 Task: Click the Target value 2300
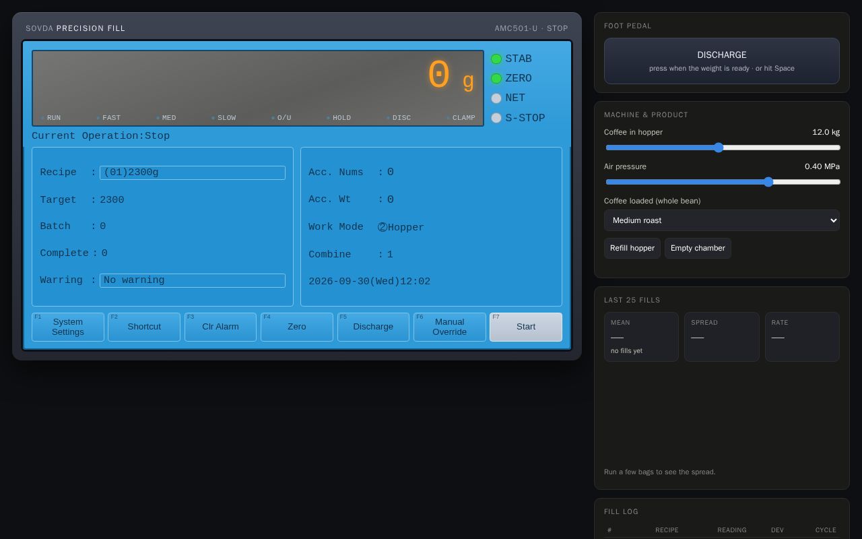point(112,200)
